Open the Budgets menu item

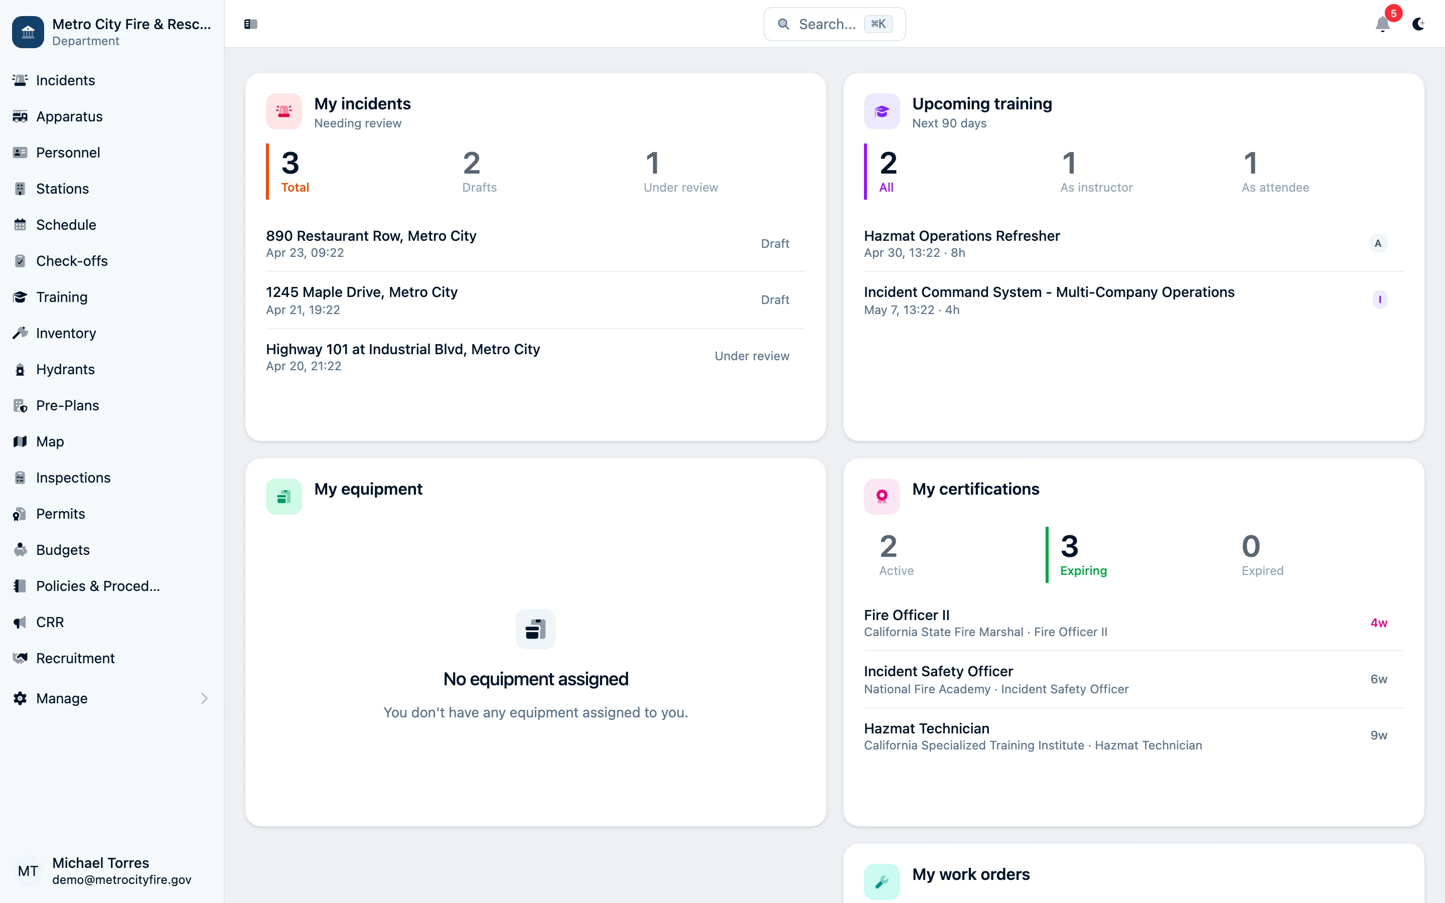(62, 549)
